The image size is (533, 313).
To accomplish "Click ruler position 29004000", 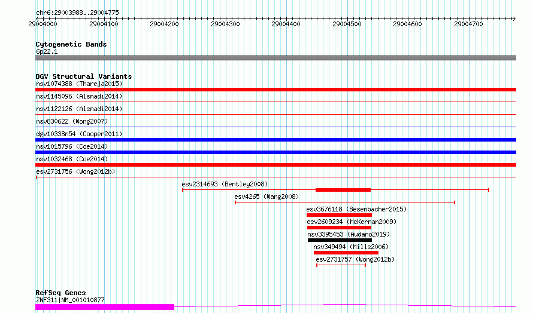I will click(43, 24).
